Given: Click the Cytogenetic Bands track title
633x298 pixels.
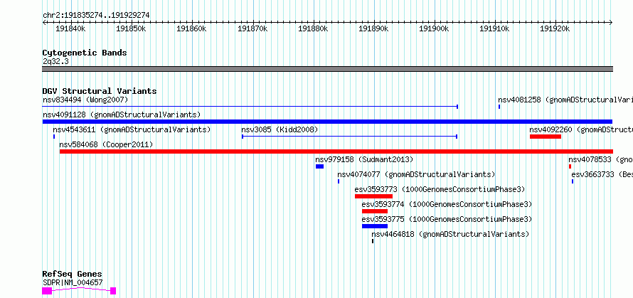Looking at the screenshot, I should coord(85,53).
